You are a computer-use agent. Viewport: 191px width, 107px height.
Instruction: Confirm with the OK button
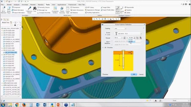tap(134, 74)
